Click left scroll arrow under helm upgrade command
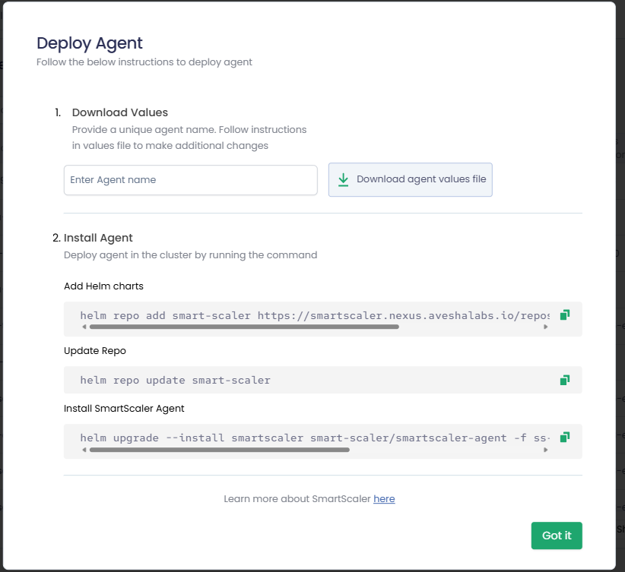The image size is (625, 572). [84, 450]
